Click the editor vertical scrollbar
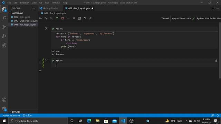This screenshot has height=124, width=221. [x=220, y=51]
